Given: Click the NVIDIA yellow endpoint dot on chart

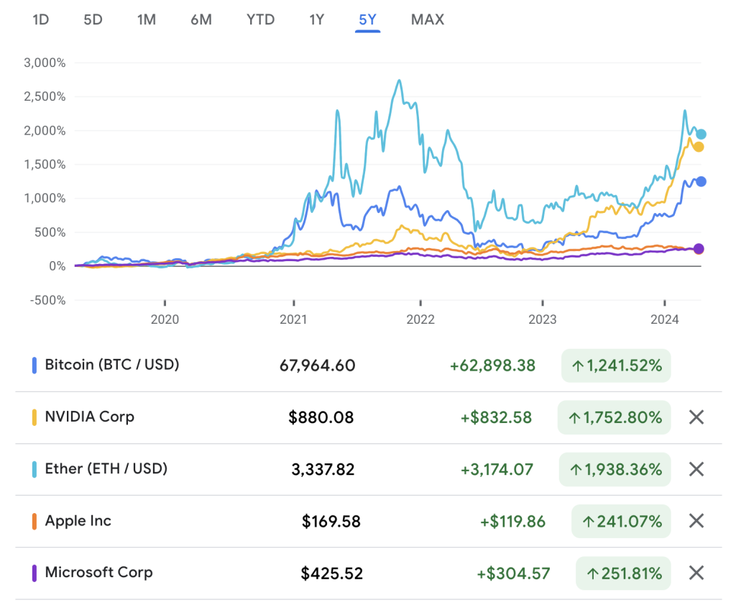Looking at the screenshot, I should [698, 147].
